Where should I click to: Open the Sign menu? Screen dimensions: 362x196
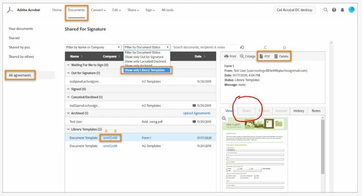pyautogui.click(x=150, y=10)
